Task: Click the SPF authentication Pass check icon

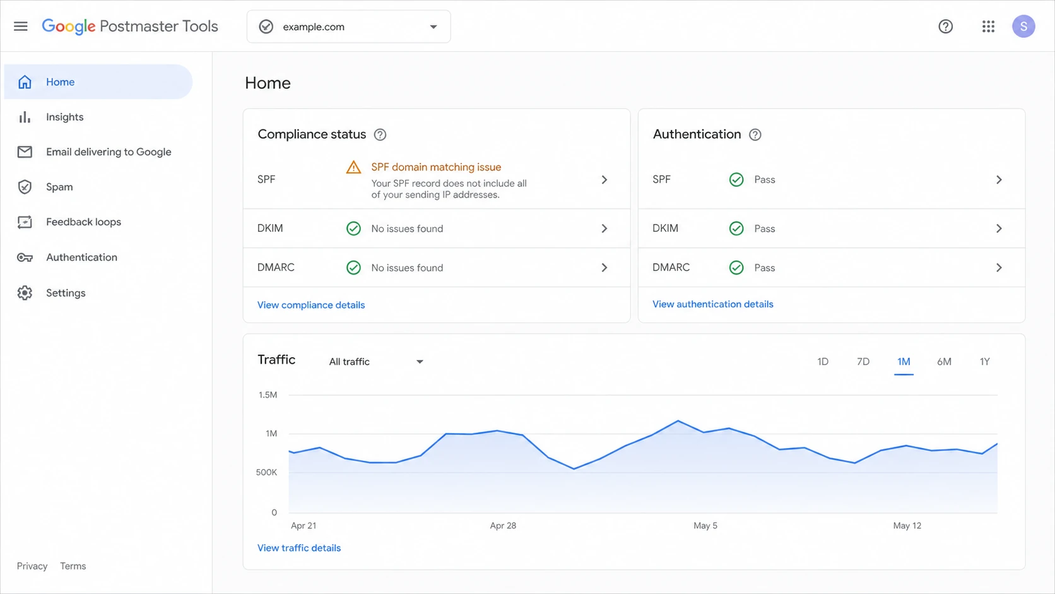Action: [x=736, y=180]
